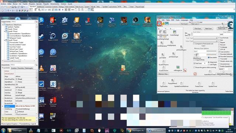Toggle the AllowDropFiles property checkbox
Image resolution: width=236 pixels, height=133 pixels.
16,79
